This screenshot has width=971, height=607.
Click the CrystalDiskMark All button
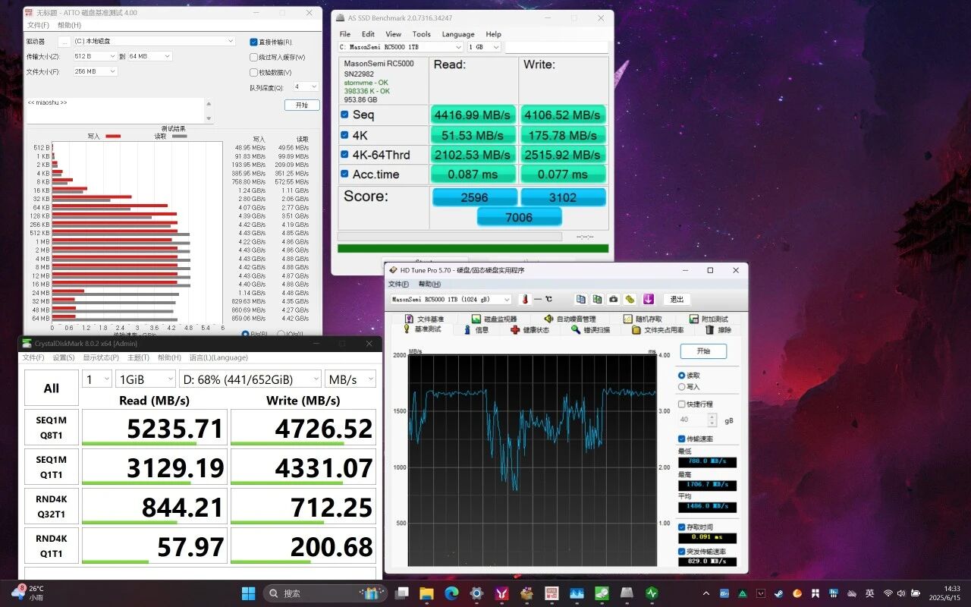tap(52, 388)
